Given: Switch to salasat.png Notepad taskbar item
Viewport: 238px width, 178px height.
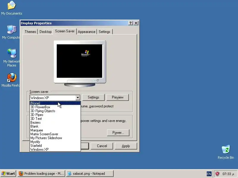Looking at the screenshot, I should coord(90,174).
